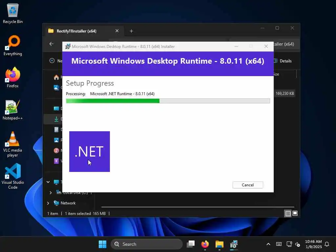Screen dimensions: 336x252
Task: Select the Desktop icon in Explorer sidebar
Action: (x=56, y=108)
